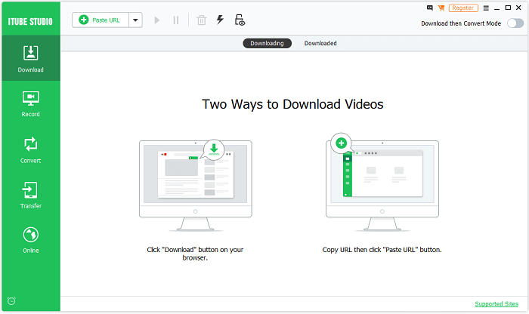Open the Transfer section in sidebar
The image size is (529, 314).
coord(30,195)
